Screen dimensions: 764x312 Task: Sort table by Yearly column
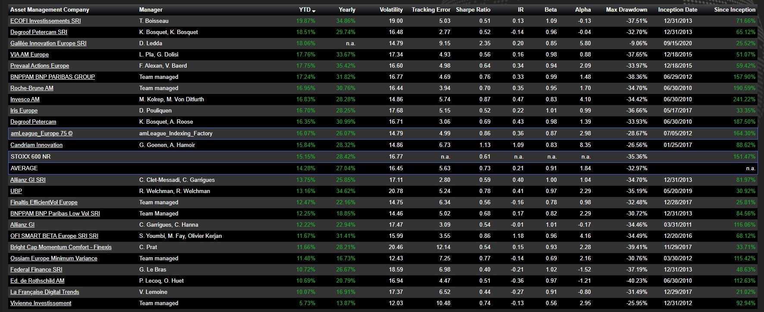coord(347,9)
